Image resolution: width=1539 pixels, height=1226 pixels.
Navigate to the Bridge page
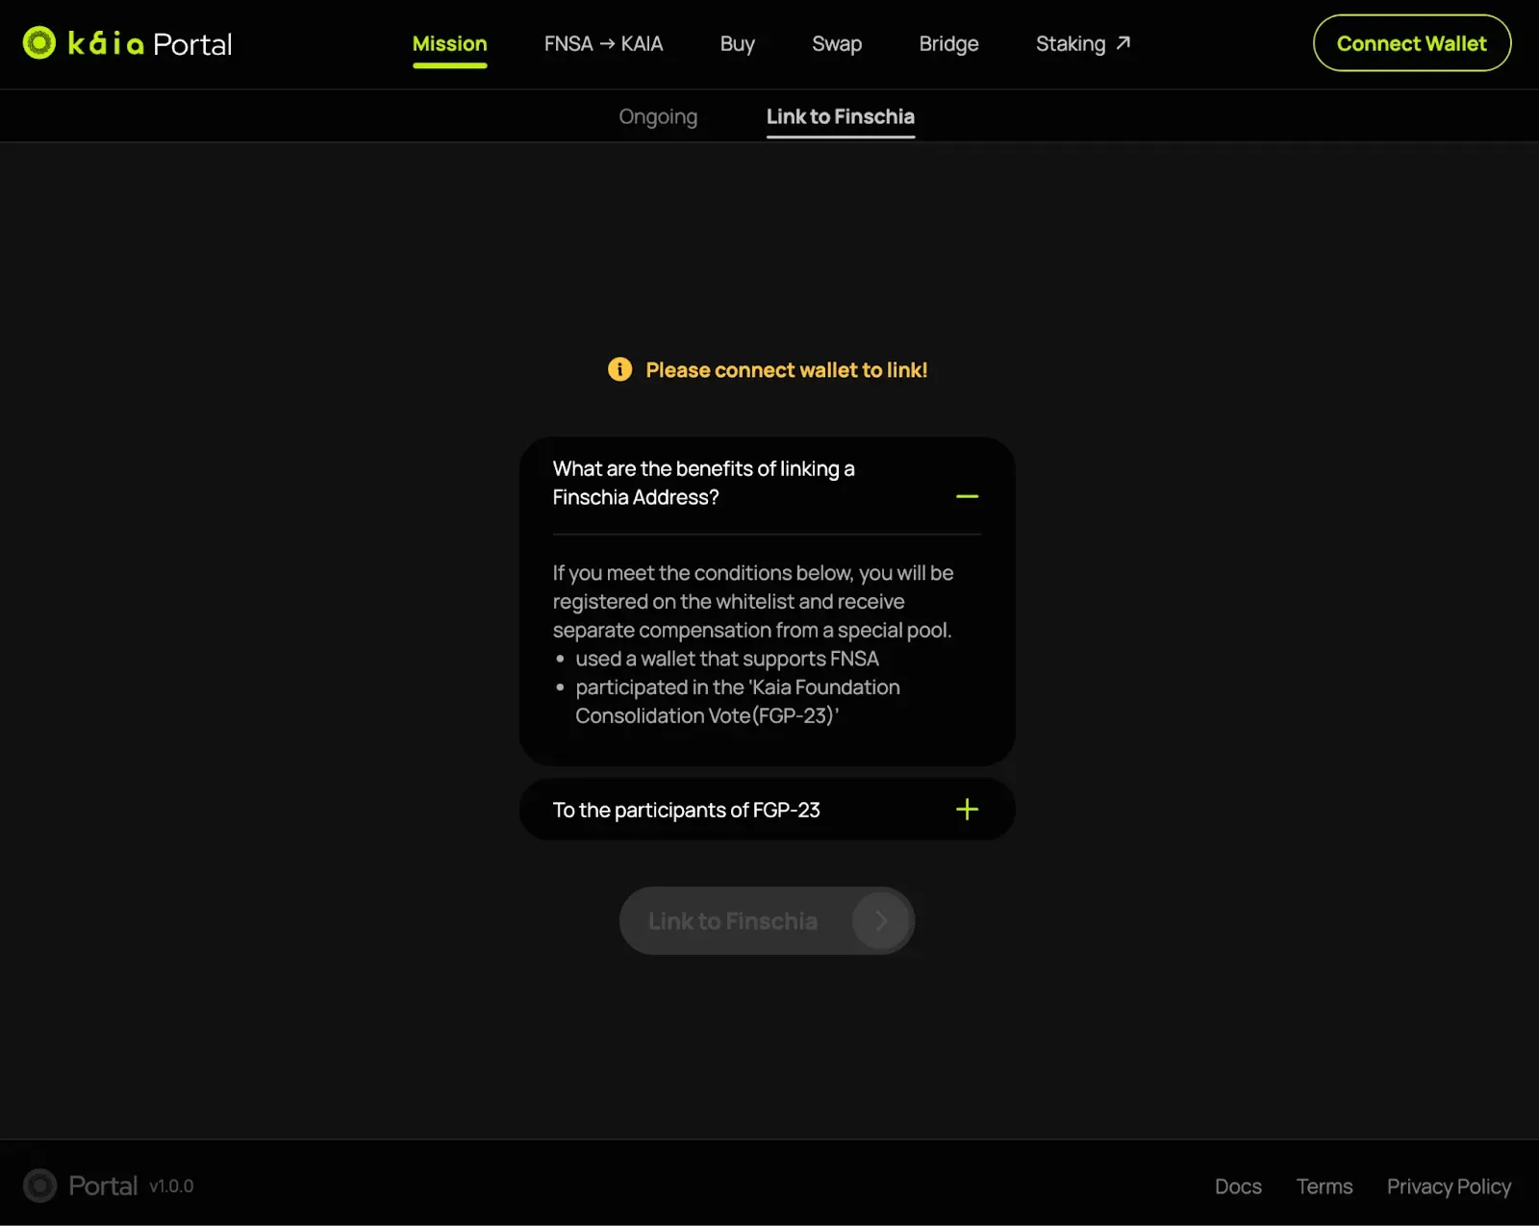(948, 44)
